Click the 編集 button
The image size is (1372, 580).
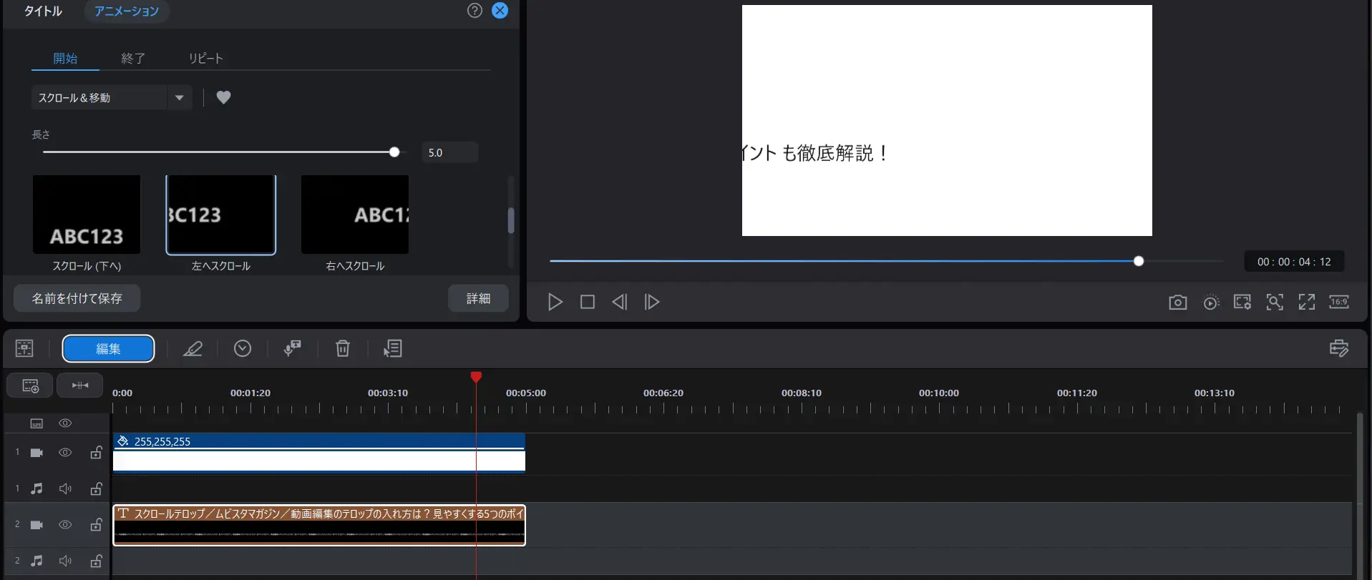click(108, 349)
